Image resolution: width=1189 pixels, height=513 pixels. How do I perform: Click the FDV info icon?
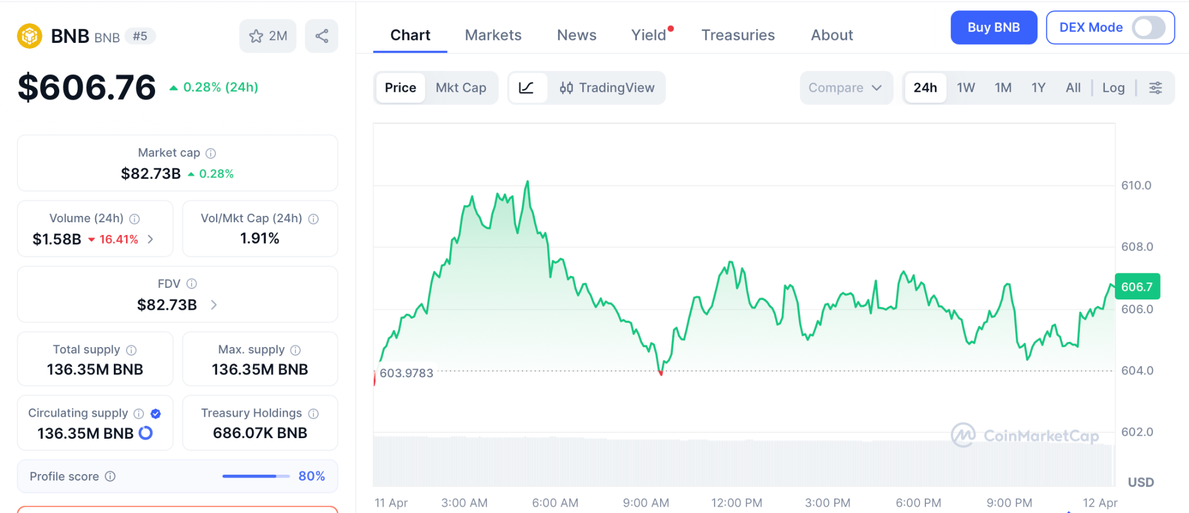click(x=192, y=284)
